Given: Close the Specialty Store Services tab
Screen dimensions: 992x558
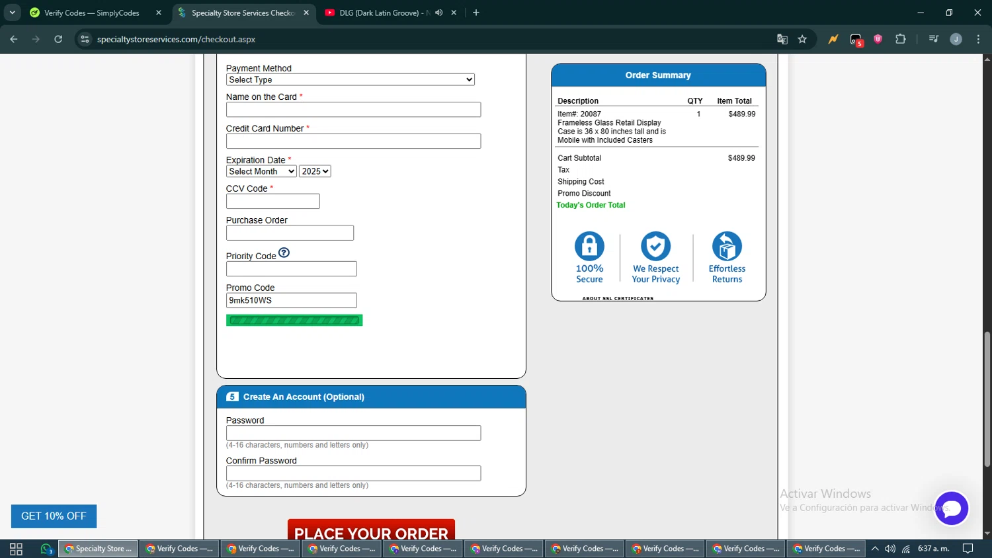Looking at the screenshot, I should pyautogui.click(x=306, y=13).
